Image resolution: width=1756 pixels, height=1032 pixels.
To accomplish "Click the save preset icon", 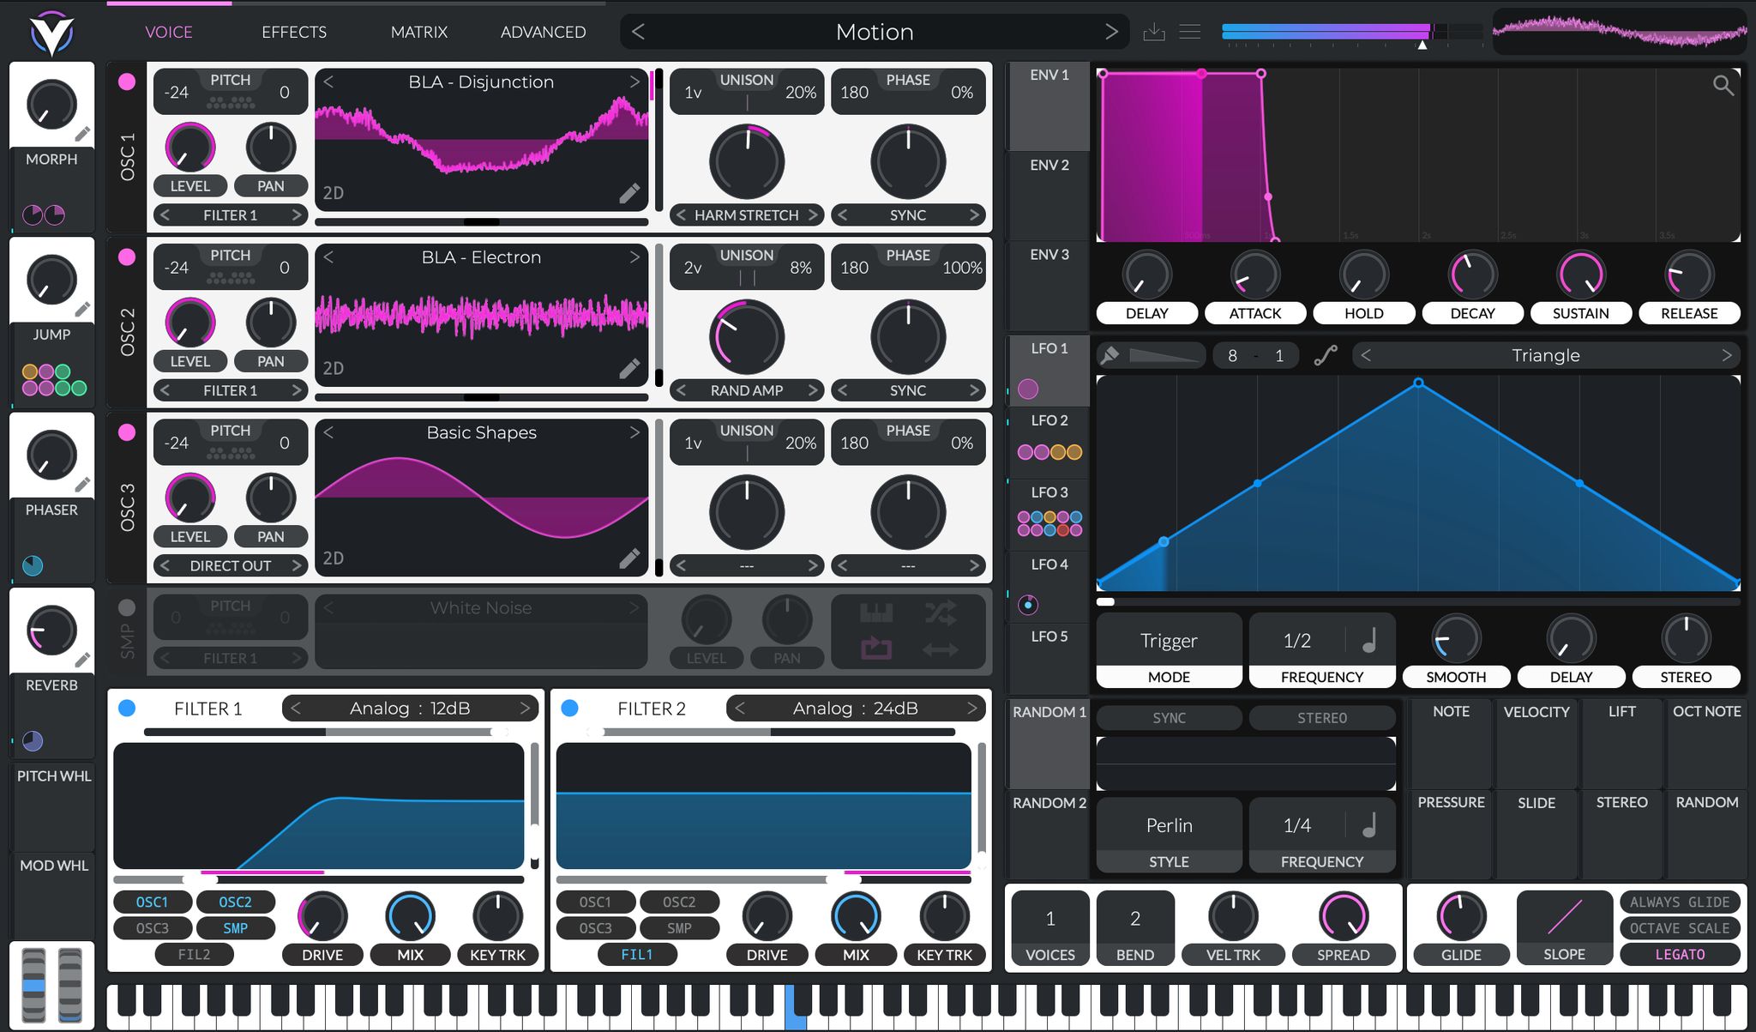I will [1154, 33].
